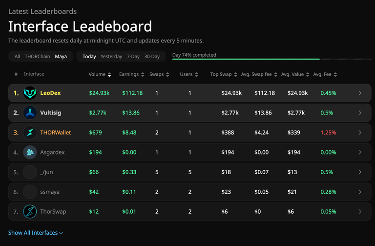Click the ssmaya placeholder avatar

point(30,192)
